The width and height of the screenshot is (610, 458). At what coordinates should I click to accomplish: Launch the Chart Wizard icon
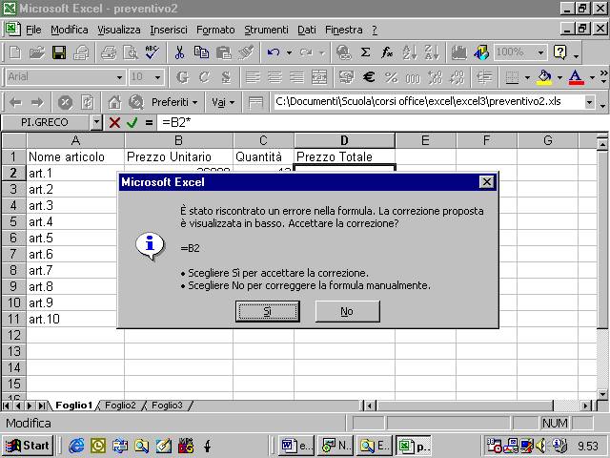tap(459, 52)
